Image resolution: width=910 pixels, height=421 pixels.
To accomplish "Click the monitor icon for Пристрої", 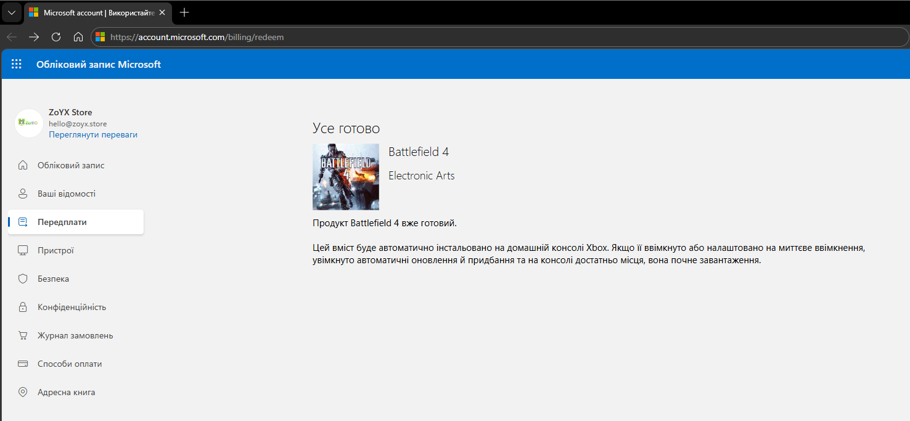I will 23,250.
